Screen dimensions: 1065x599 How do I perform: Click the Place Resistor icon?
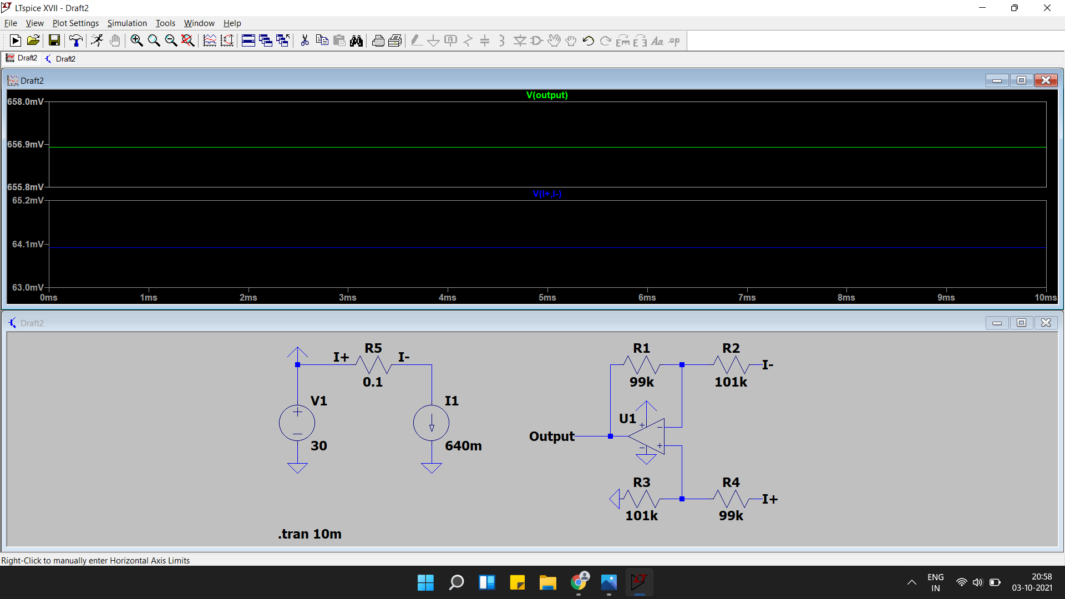click(x=468, y=40)
